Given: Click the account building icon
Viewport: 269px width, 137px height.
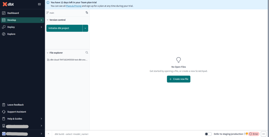Looking at the screenshot, I should (4, 126).
